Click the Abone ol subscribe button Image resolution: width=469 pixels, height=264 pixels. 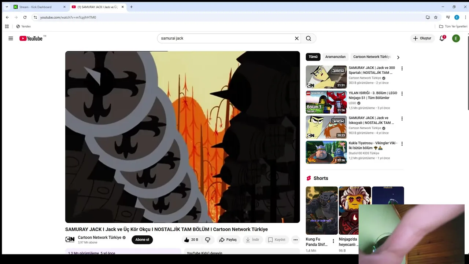[x=142, y=240]
